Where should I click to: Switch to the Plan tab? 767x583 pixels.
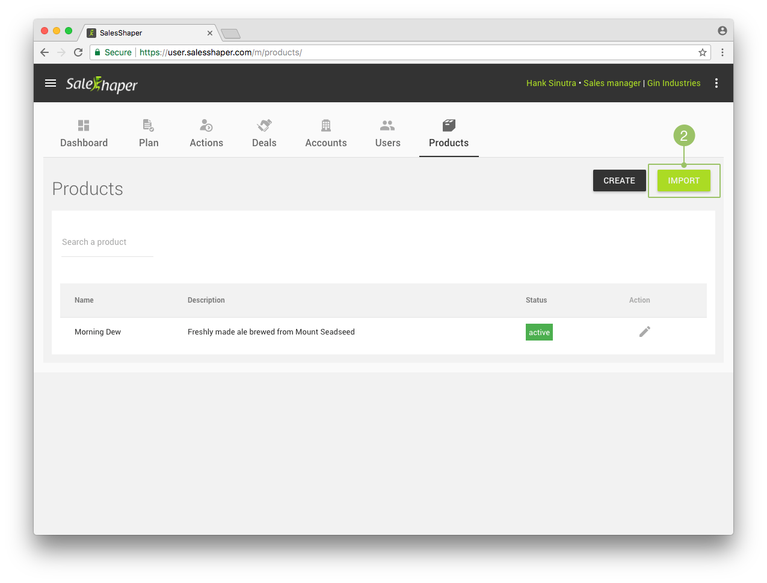click(149, 134)
